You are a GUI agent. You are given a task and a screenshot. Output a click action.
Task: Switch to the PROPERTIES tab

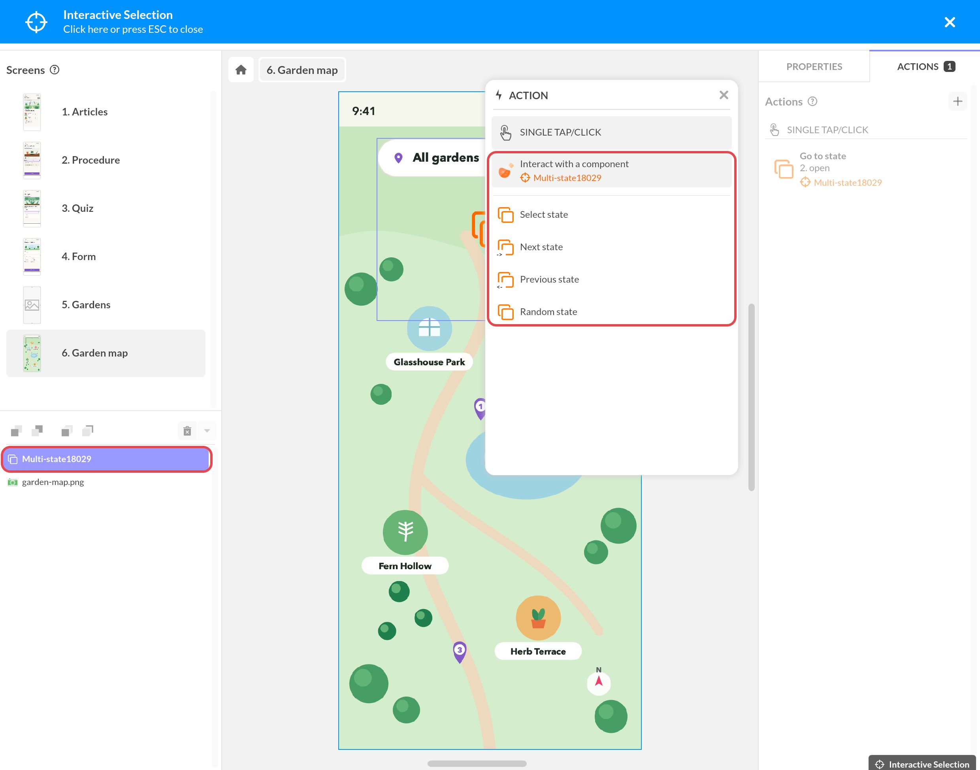(x=814, y=66)
